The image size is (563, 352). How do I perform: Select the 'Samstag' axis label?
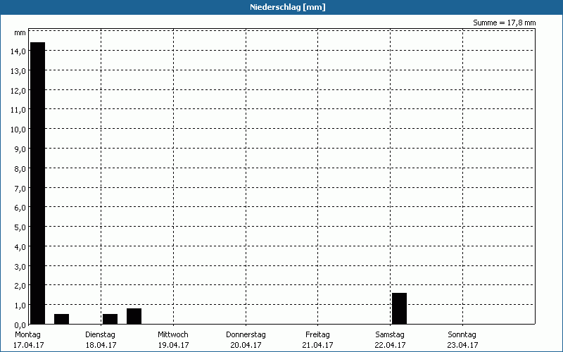pyautogui.click(x=390, y=334)
